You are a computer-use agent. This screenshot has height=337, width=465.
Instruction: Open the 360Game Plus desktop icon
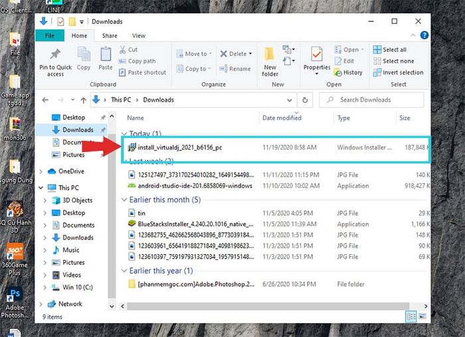14,259
